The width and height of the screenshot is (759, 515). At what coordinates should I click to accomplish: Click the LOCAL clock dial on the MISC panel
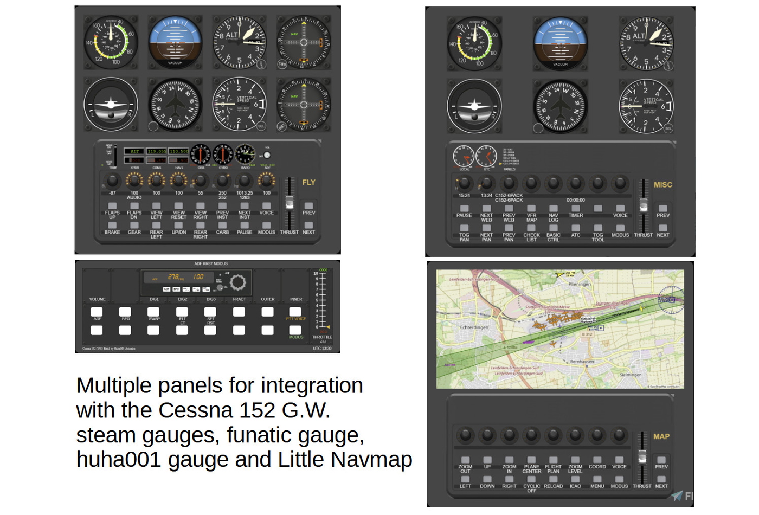pos(464,157)
